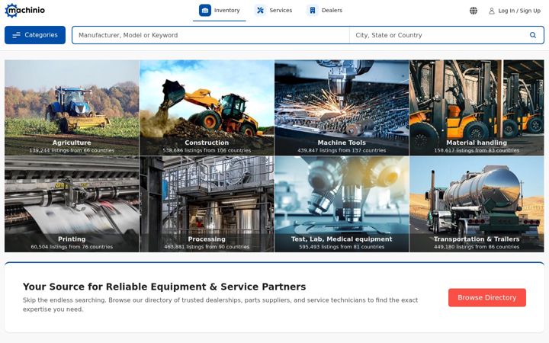Click the Inventory warehouse icon
The image size is (549, 343).
pos(205,11)
